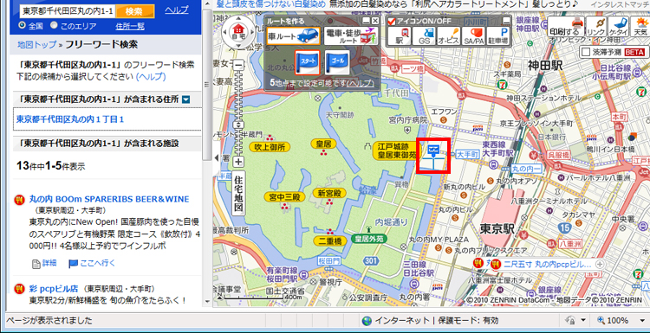Select the このエリア radio button
Screen dimensions: 650x333
click(54, 25)
